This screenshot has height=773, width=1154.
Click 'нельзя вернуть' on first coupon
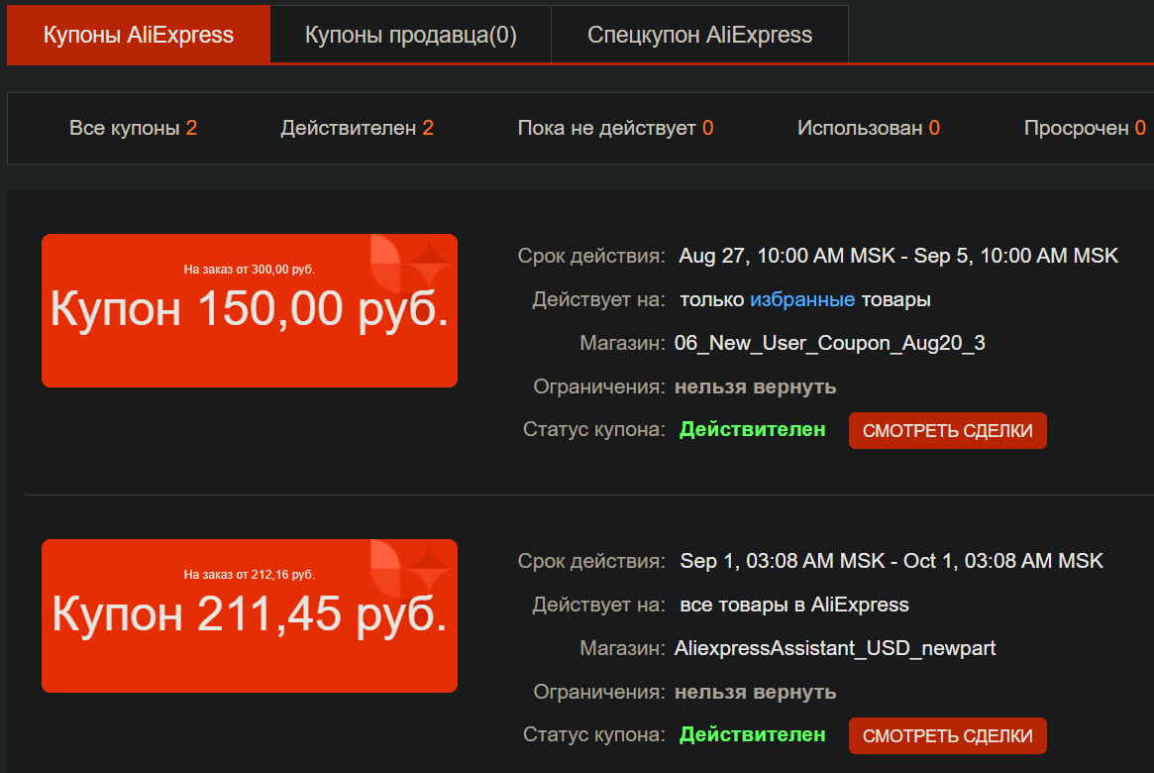pos(755,386)
